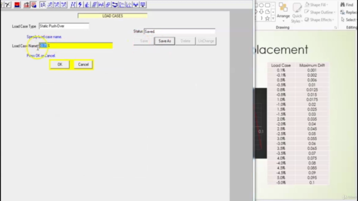
Task: Click the 4.0% load case cell
Action: click(281, 158)
